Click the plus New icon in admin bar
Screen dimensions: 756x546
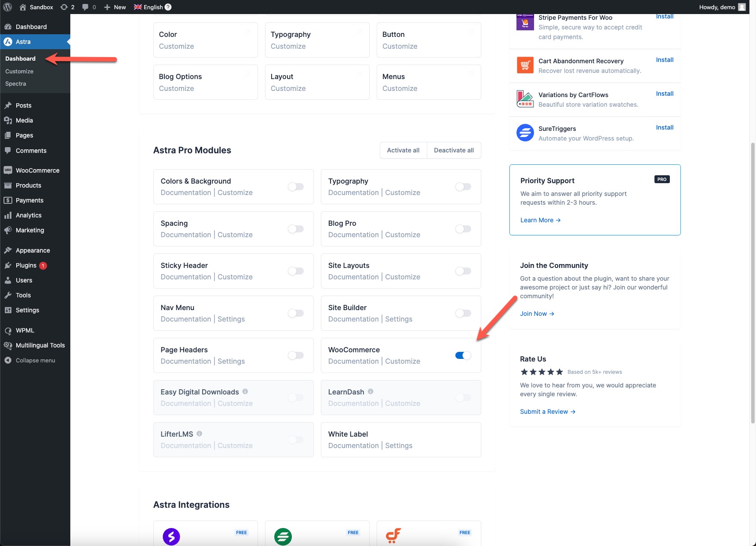tap(107, 7)
